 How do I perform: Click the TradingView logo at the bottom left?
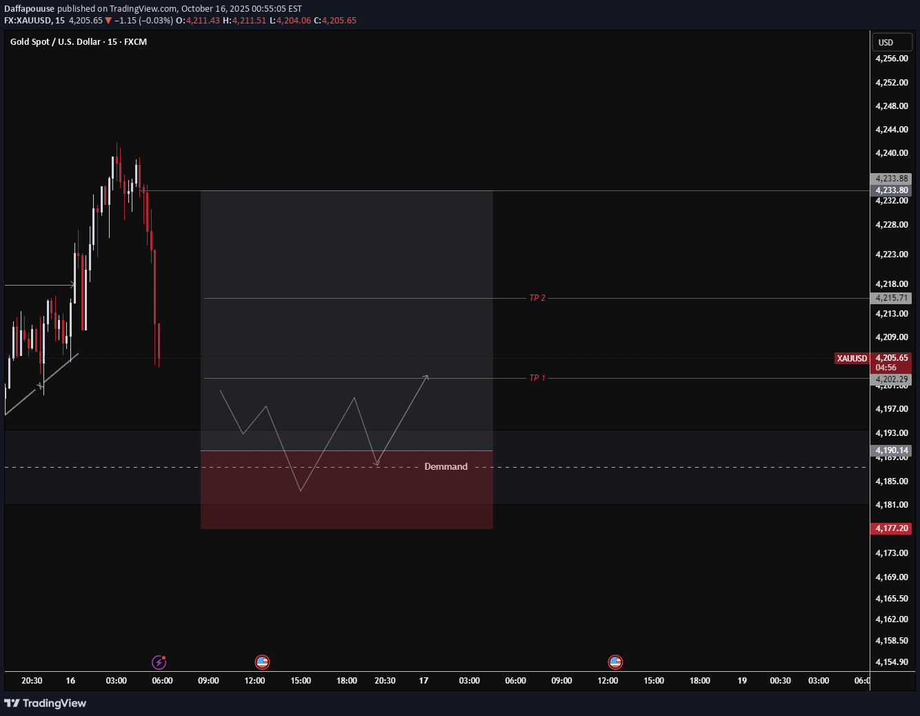[46, 703]
